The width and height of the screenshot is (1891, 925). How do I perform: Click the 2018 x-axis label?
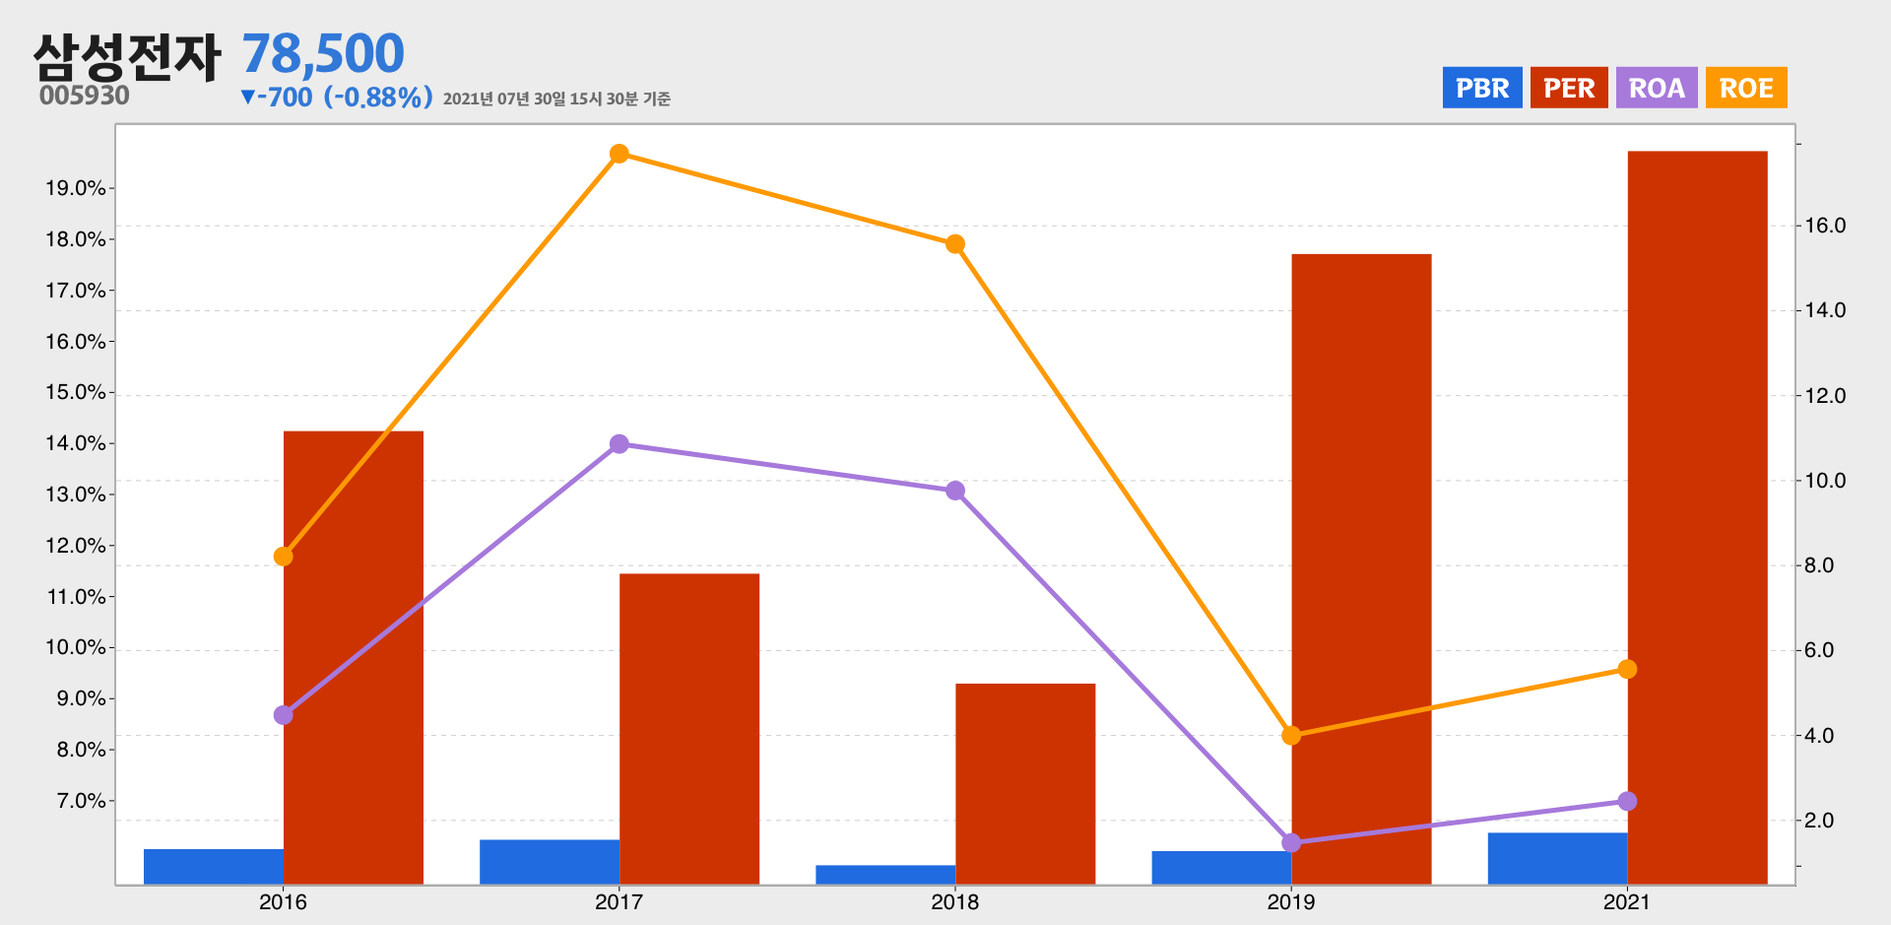point(954,901)
